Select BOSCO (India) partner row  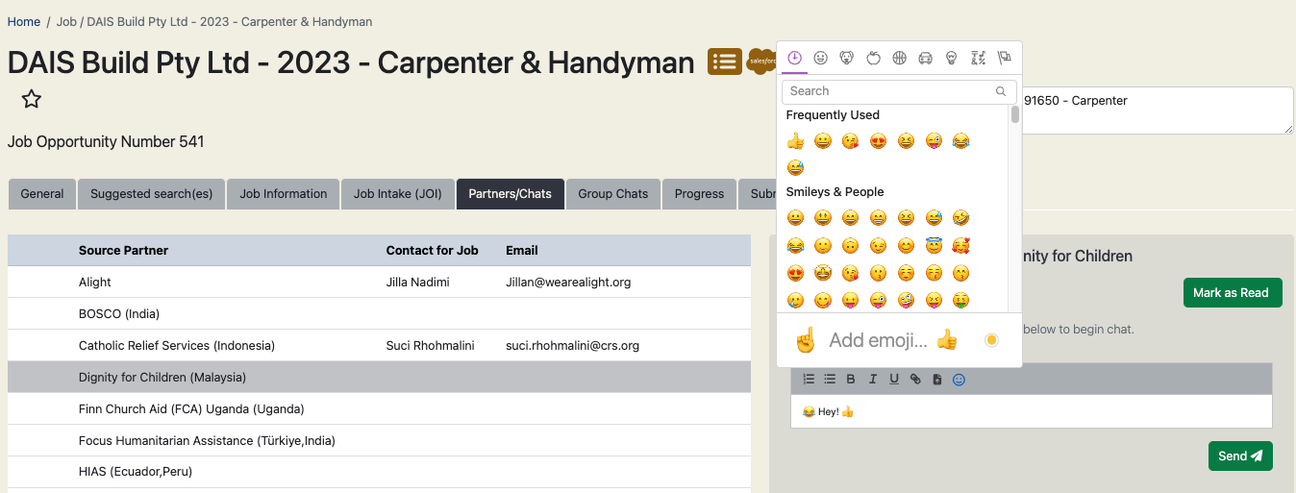click(x=379, y=314)
